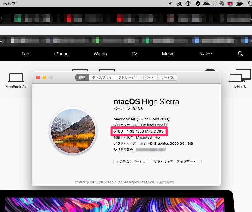Screen dimensions: 252x212
Task: Open the Time Machine menu bar icon
Action: point(250,4)
